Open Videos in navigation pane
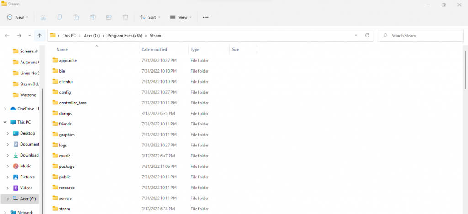Screen dimensions: 468x214 coord(22,188)
